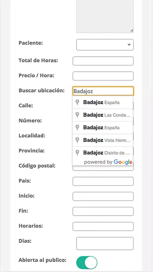153x272 pixels.
Task: Choose the Badajoz Distrito de... suggestion
Action: (103, 153)
